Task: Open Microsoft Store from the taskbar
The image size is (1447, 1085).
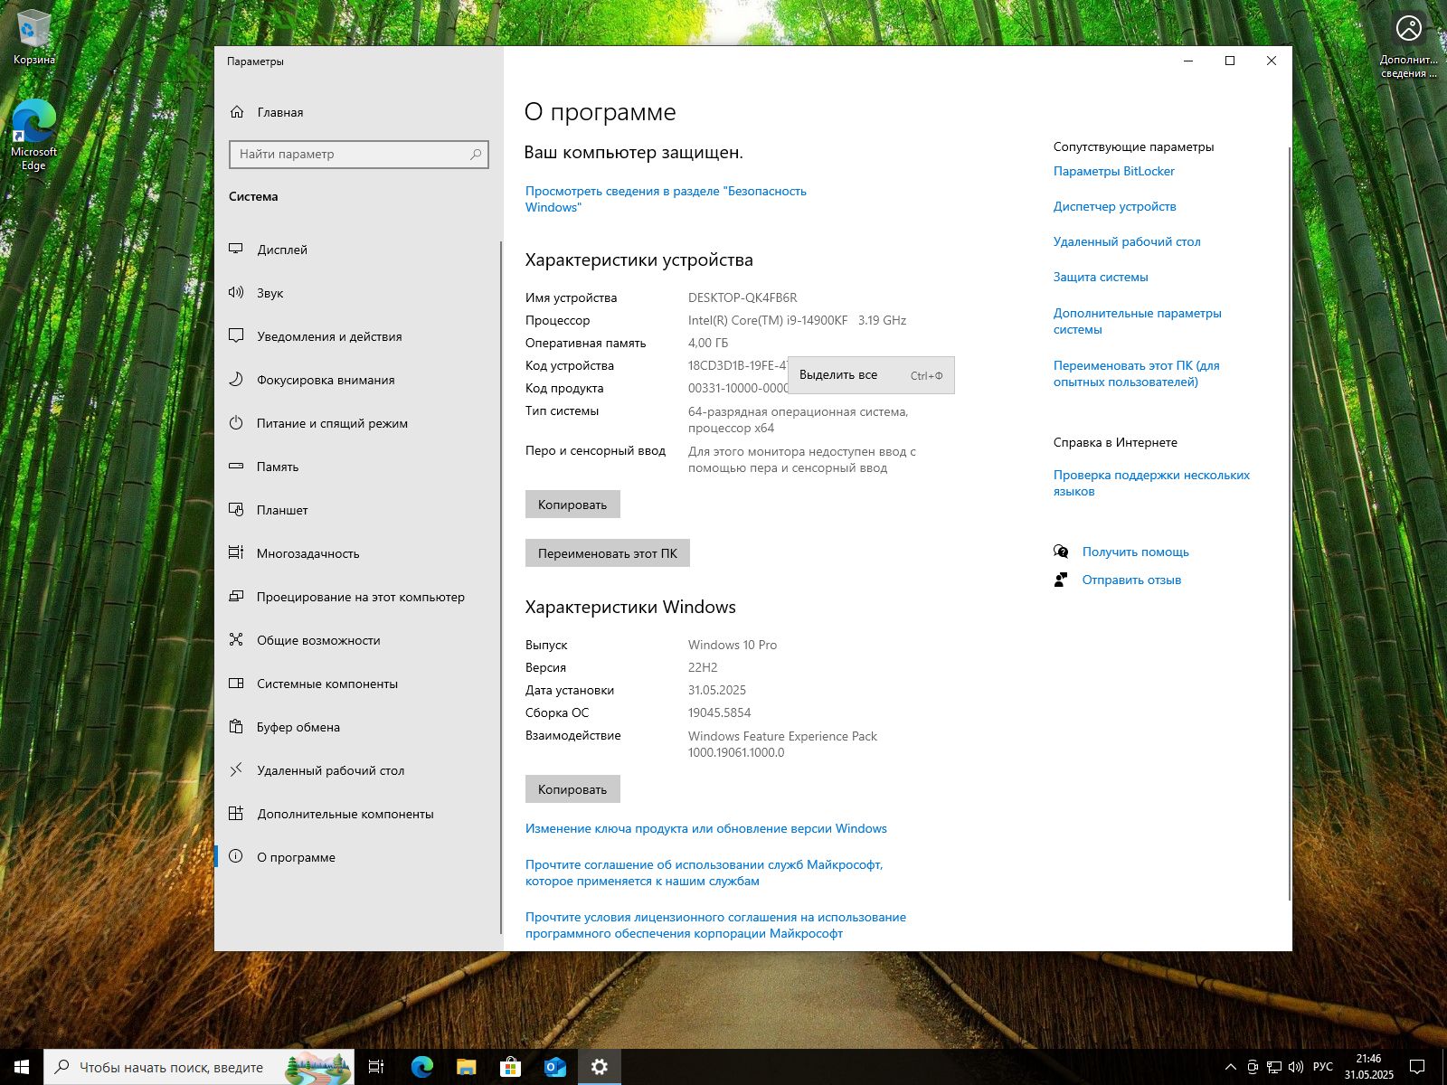Action: [x=510, y=1067]
